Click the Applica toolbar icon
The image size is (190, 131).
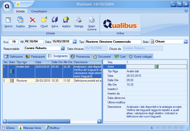tap(66, 20)
